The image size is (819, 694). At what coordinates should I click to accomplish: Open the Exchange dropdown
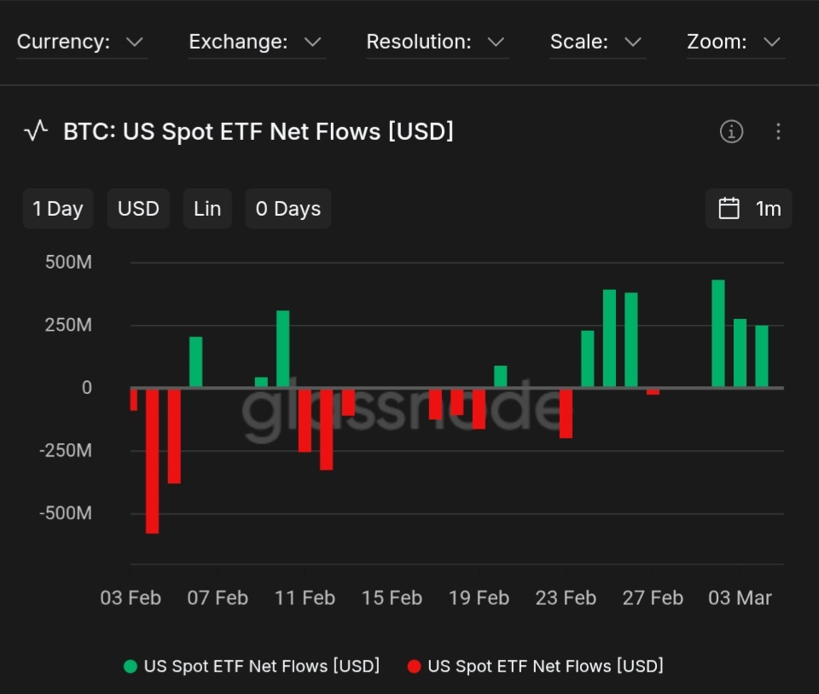(x=256, y=42)
